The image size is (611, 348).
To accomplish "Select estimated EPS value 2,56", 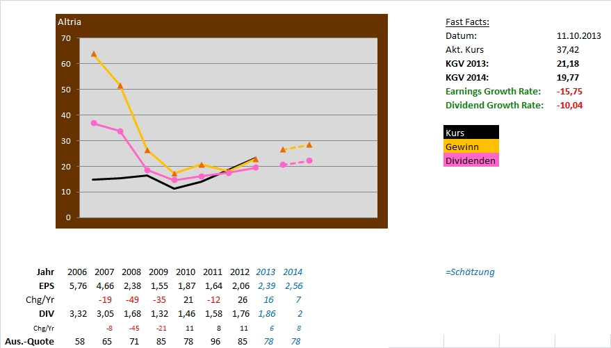I will [294, 285].
